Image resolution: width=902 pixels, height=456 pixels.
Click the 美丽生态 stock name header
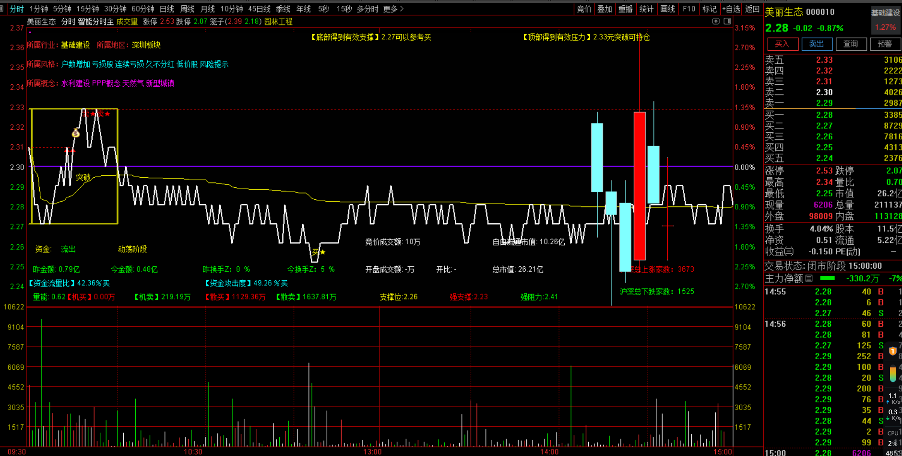(x=783, y=12)
